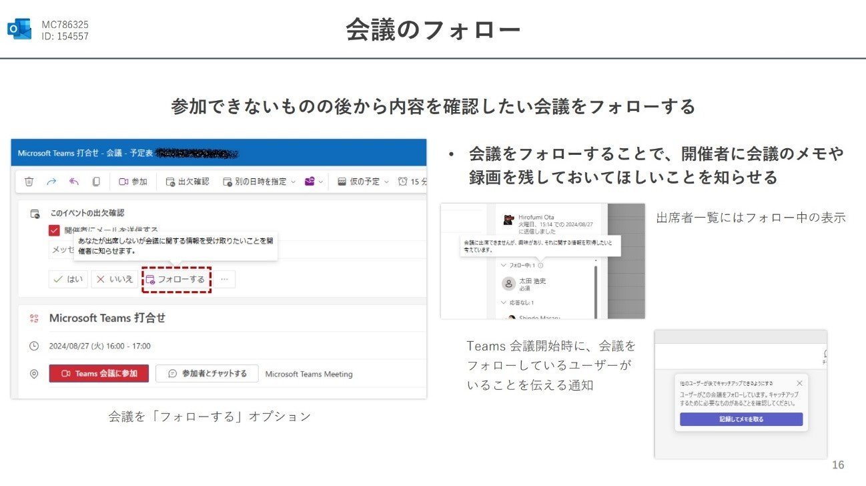Open the more options ellipsis button
Screen dimensions: 866x486
pyautogui.click(x=224, y=279)
